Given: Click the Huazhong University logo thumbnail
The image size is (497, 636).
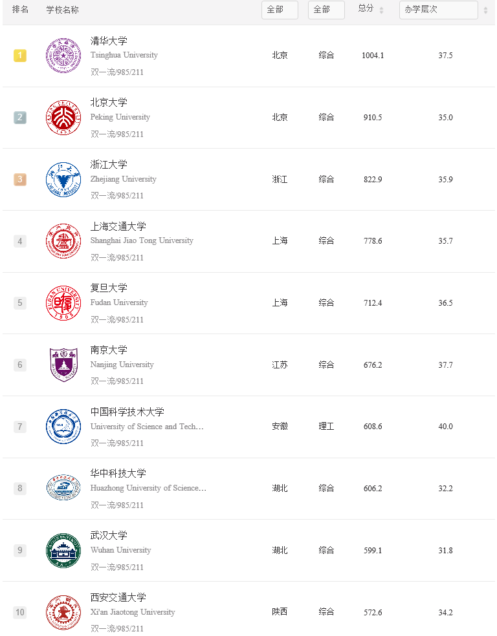Looking at the screenshot, I should point(63,488).
